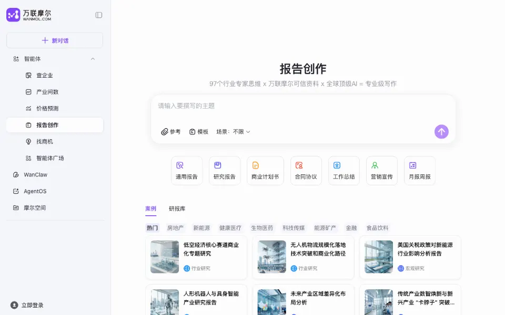Switch to the 研报库 tab
This screenshot has height=315, width=505.
pos(177,208)
